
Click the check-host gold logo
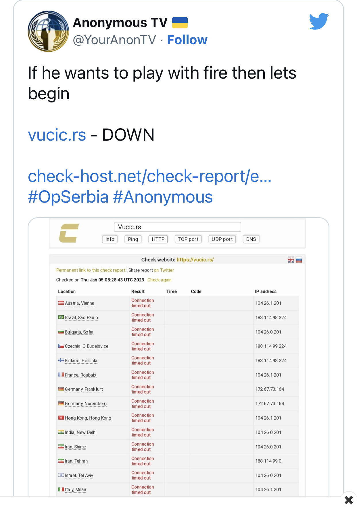(69, 233)
